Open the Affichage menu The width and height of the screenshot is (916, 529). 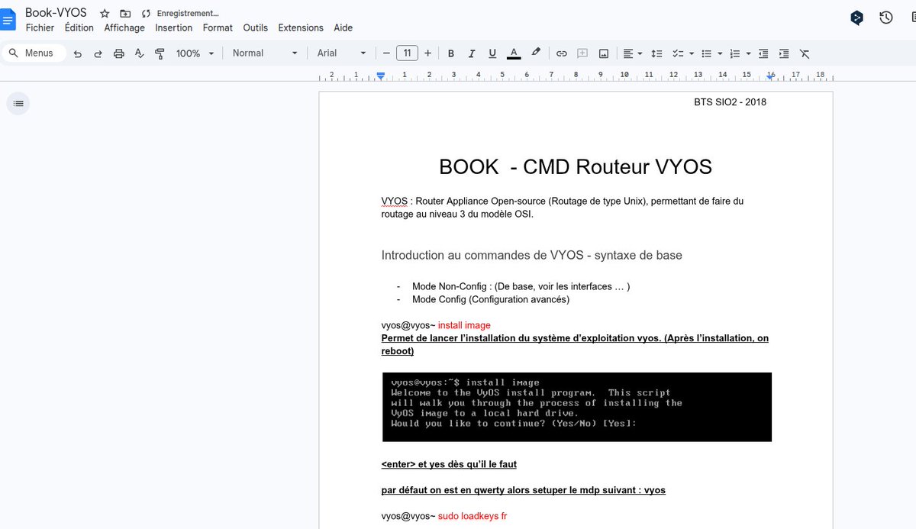tap(124, 27)
